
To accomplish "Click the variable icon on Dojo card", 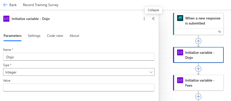I will [180, 53].
